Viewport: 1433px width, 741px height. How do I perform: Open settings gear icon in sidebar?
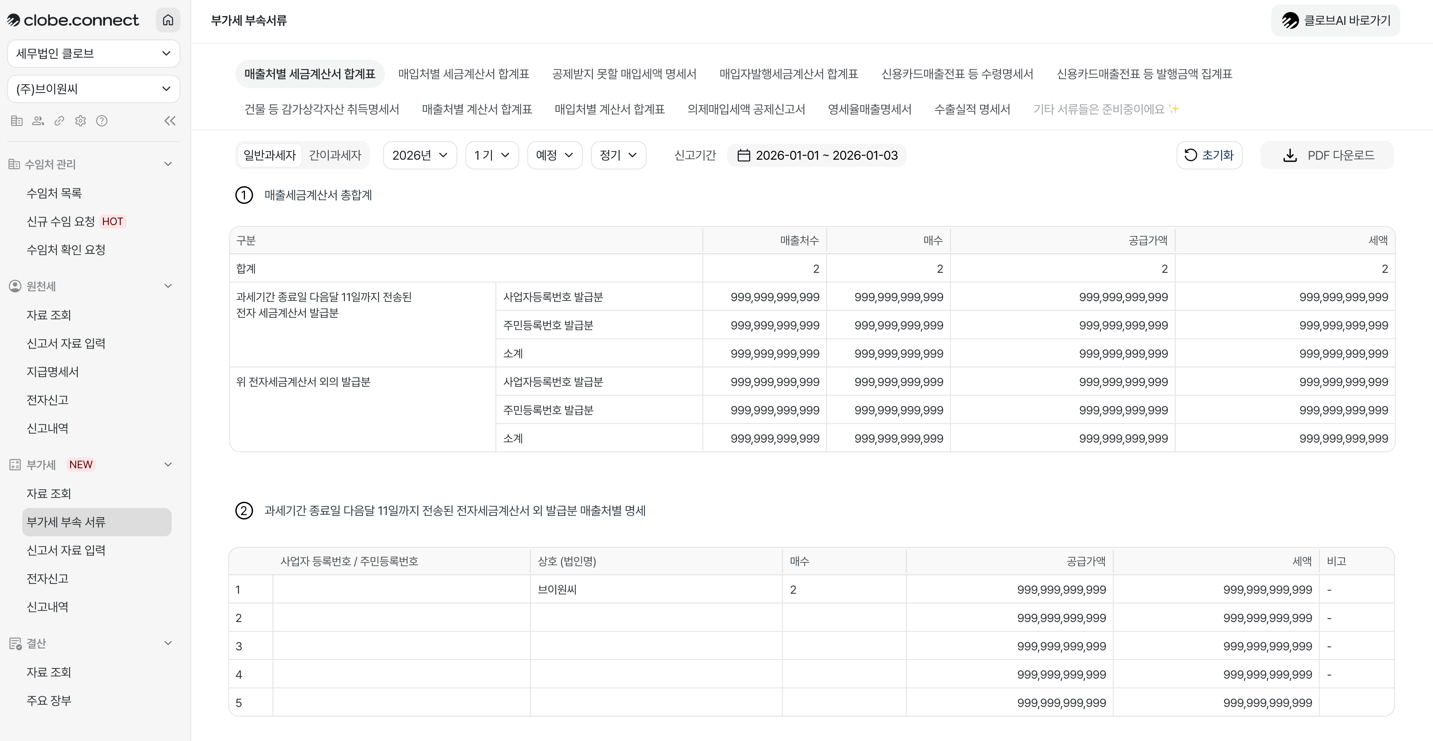pos(81,121)
